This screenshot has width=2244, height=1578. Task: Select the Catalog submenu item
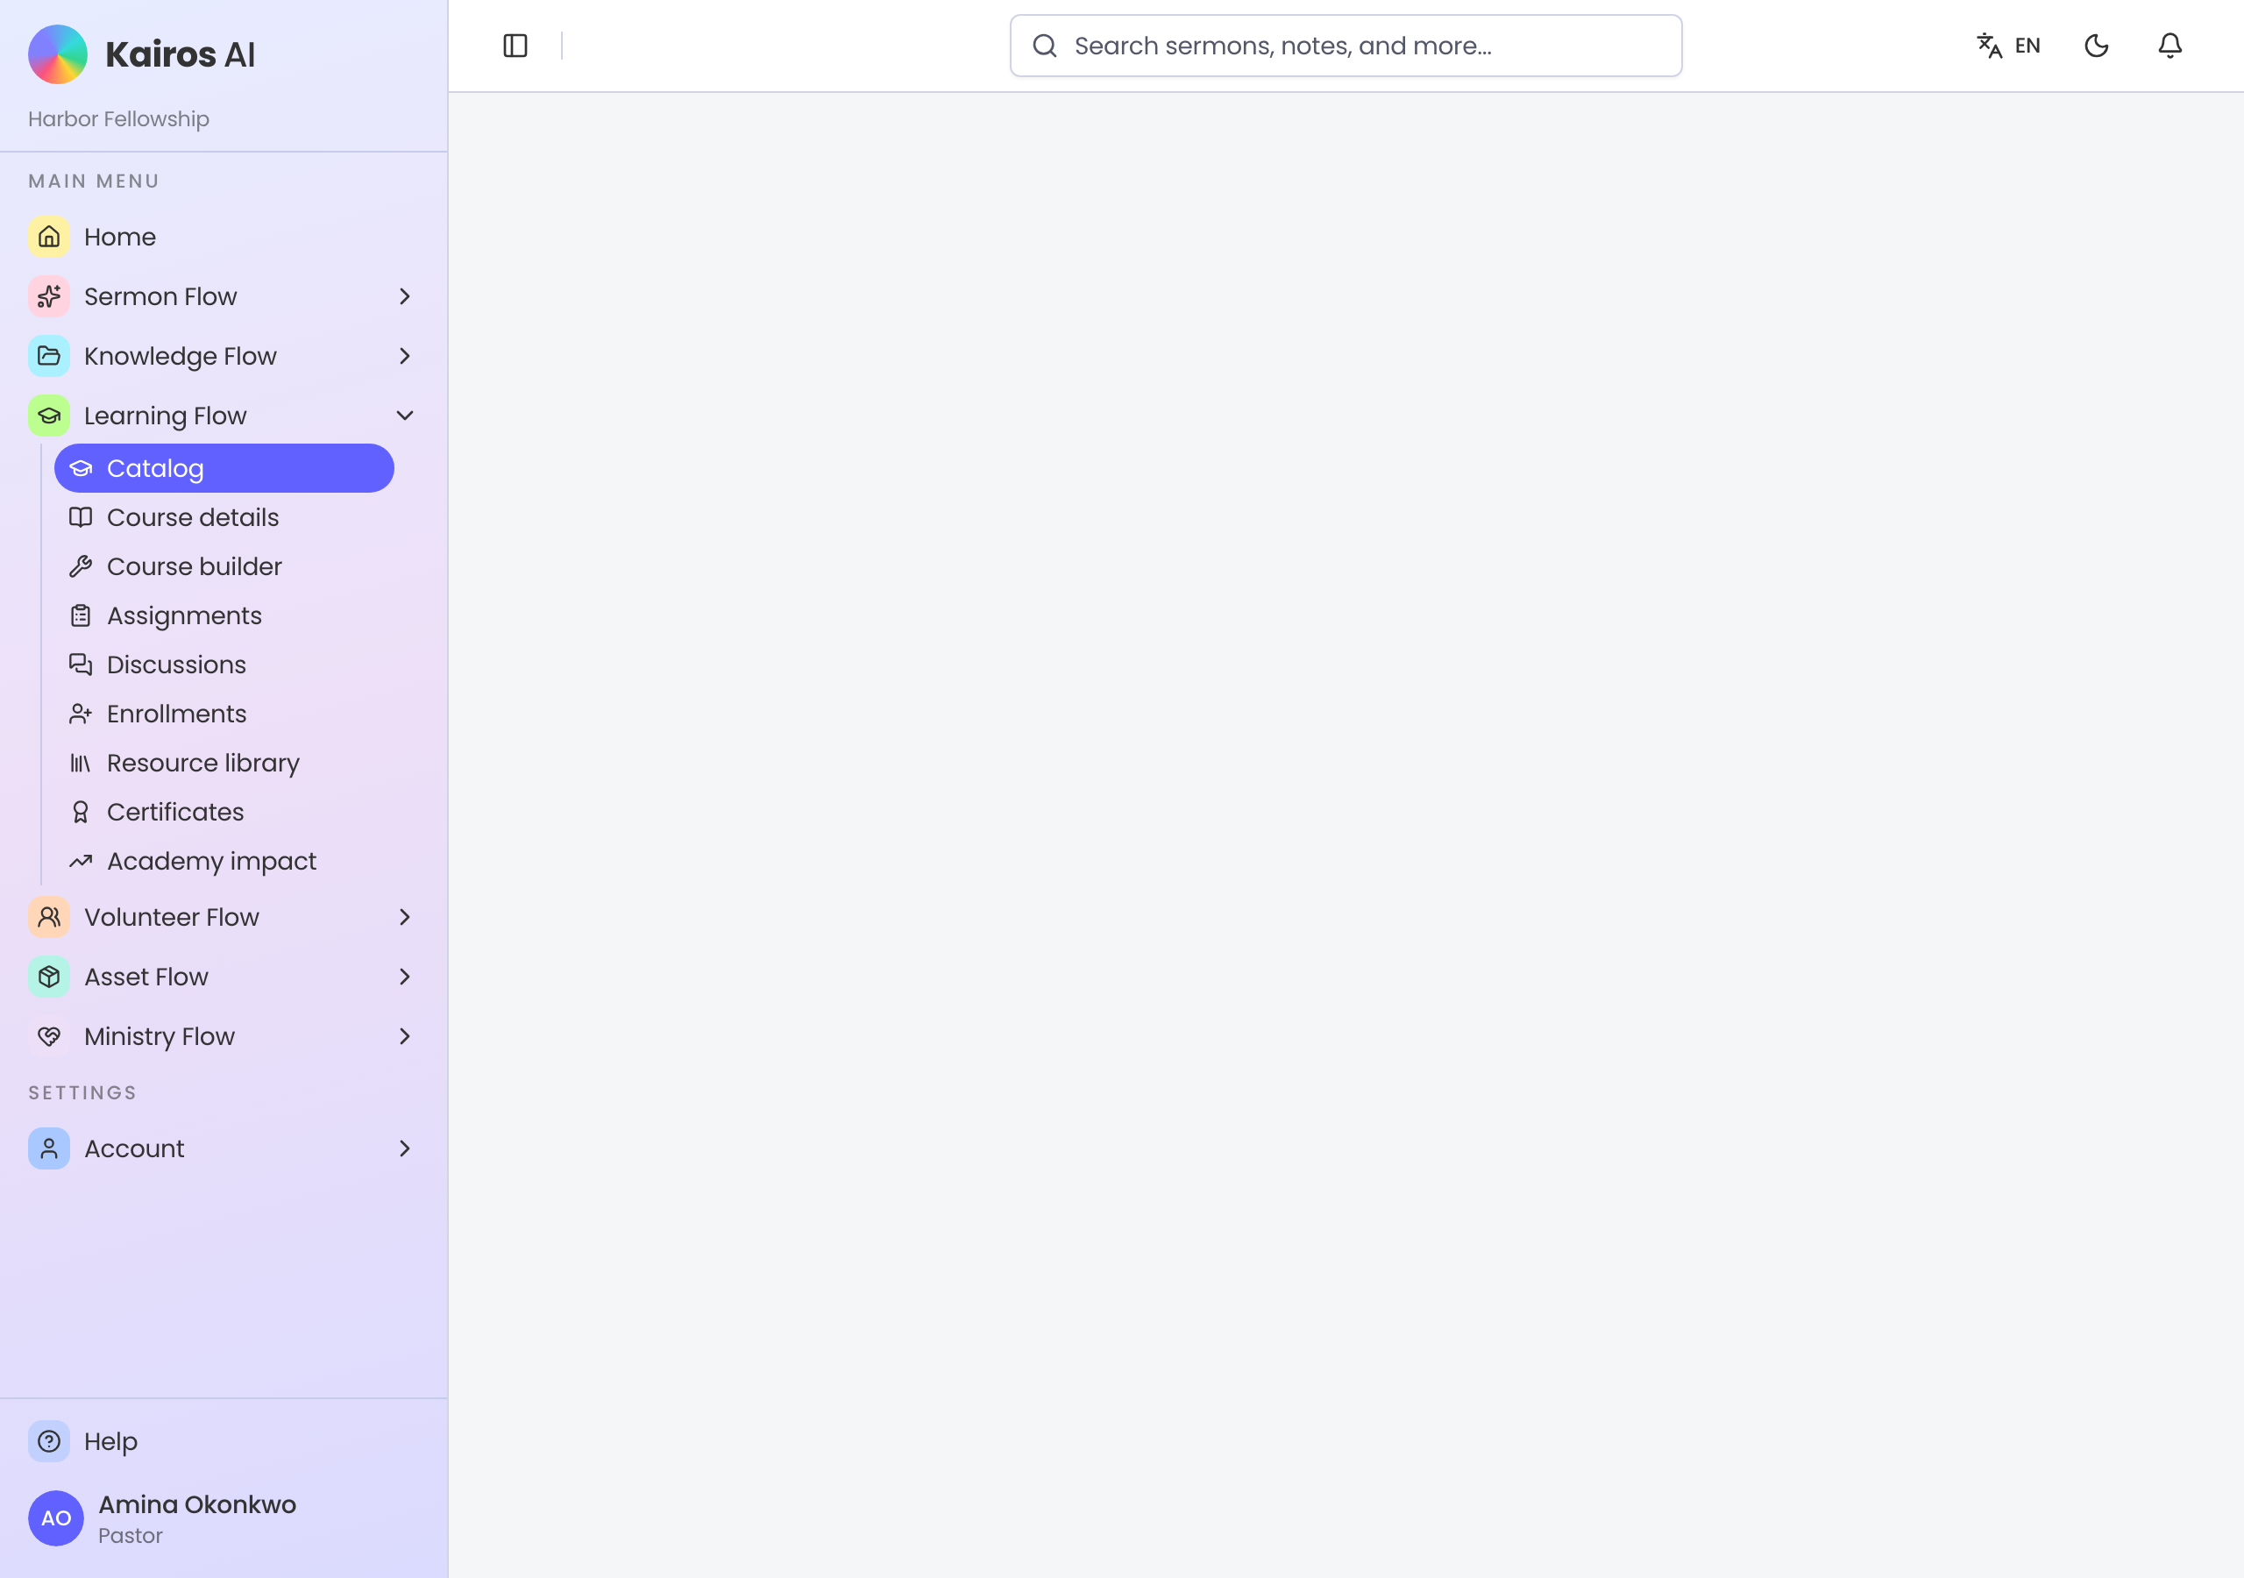click(x=224, y=468)
